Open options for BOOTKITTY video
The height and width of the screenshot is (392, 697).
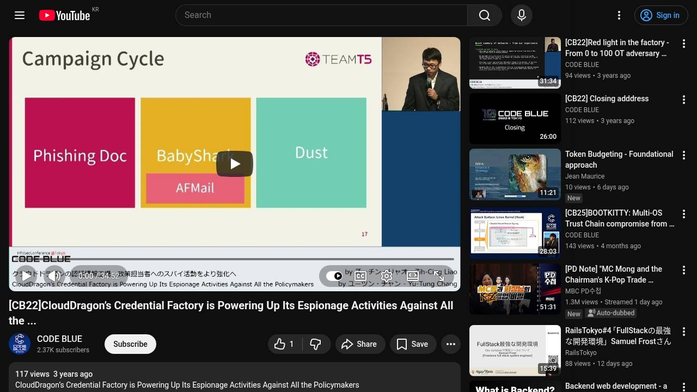click(x=684, y=214)
